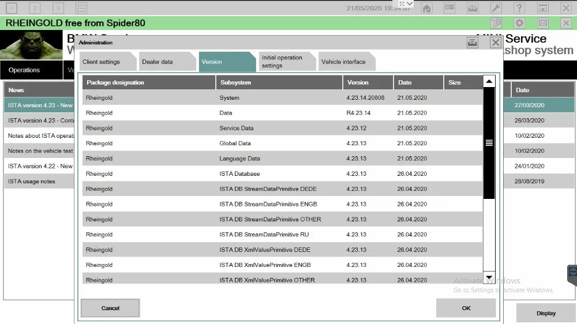This screenshot has width=577, height=324.
Task: Switch to the Client settings tab
Action: click(106, 62)
